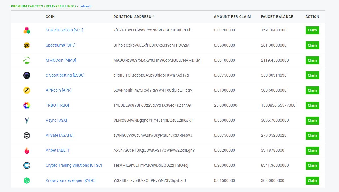
Task: Click the e-Sport betting gamepad logo
Action: click(x=27, y=75)
